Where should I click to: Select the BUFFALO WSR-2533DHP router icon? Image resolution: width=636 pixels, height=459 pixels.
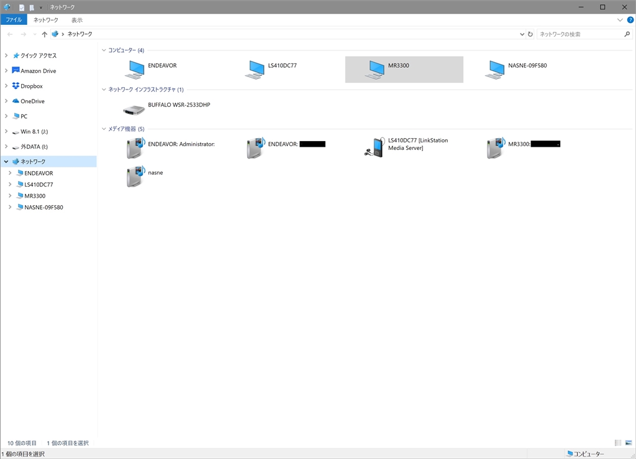point(134,109)
